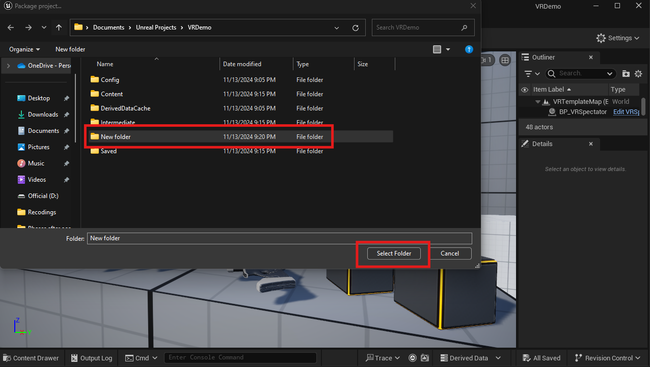650x367 pixels.
Task: Click the Enter Console Command field
Action: pyautogui.click(x=239, y=358)
